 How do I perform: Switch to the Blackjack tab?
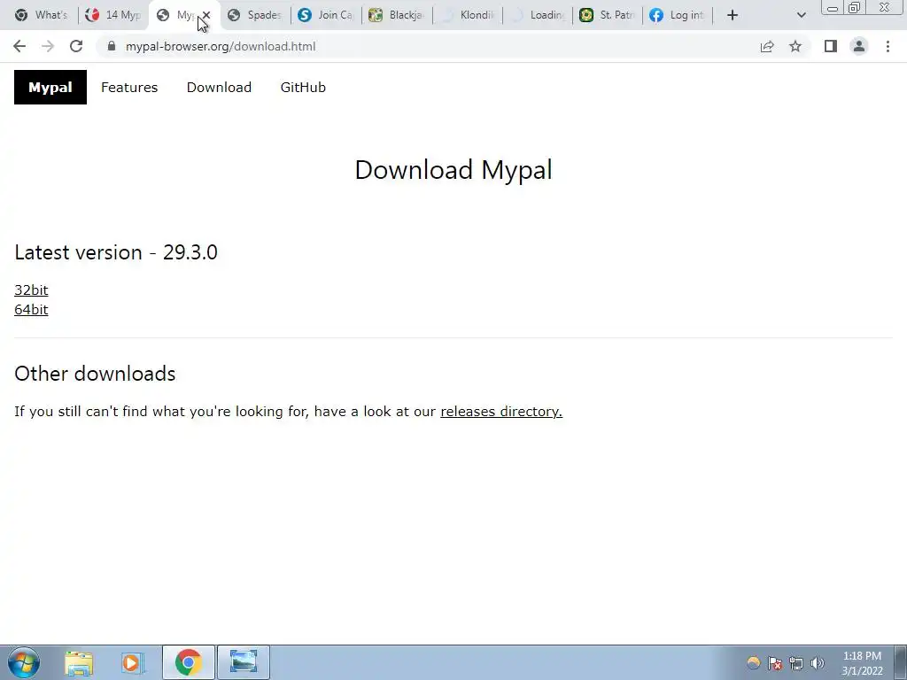(x=397, y=15)
